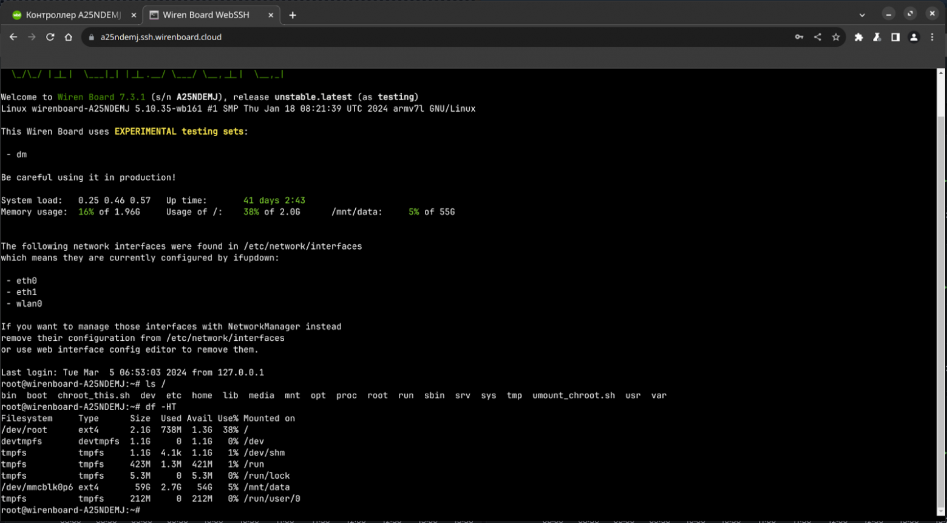The image size is (947, 523).
Task: Click the '/run/lock' mount point
Action: click(266, 476)
